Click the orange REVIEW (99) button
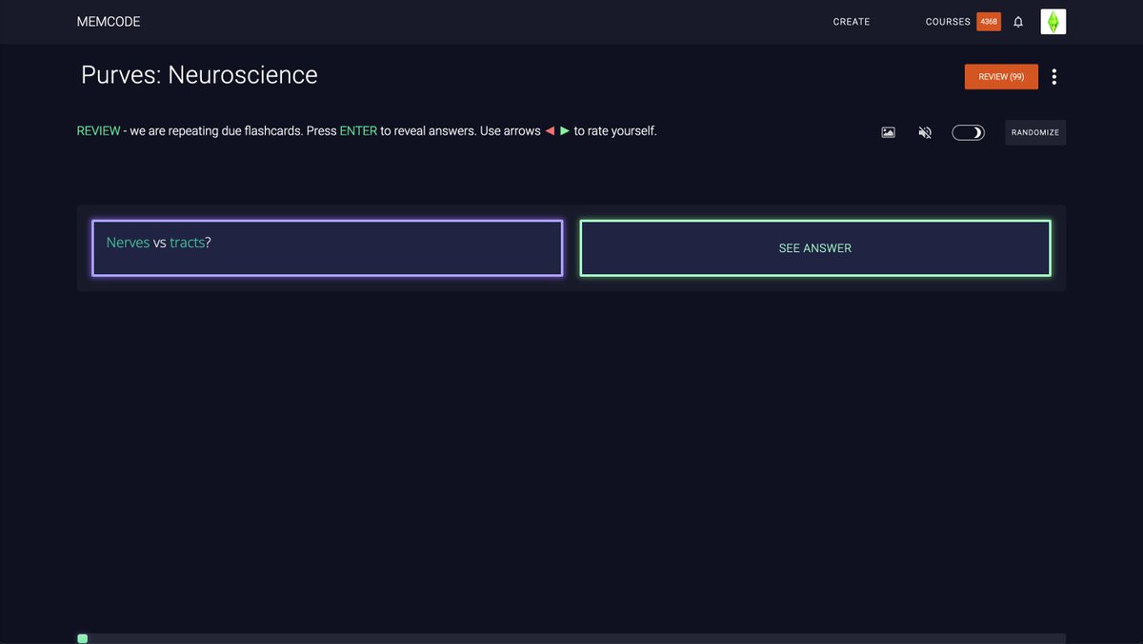The image size is (1143, 644). point(1001,77)
